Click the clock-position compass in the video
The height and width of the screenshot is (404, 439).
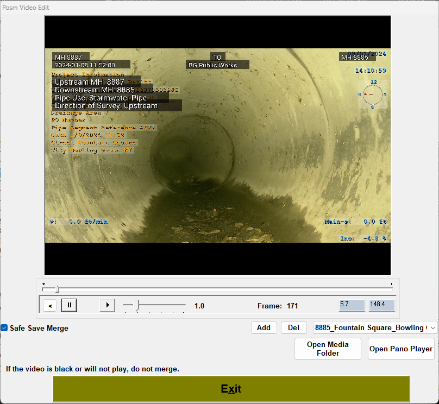(x=373, y=94)
